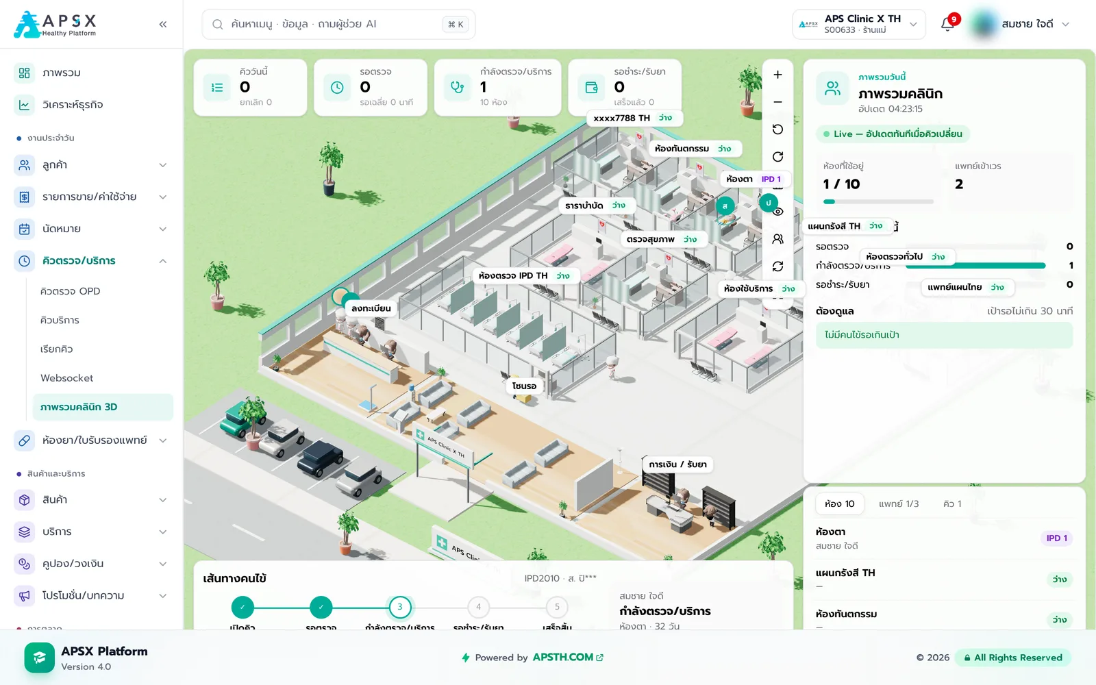Click the search menu input field
The width and height of the screenshot is (1096, 685).
[x=338, y=25]
